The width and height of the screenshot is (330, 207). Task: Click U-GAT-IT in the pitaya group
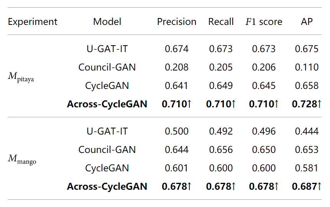[107, 49]
